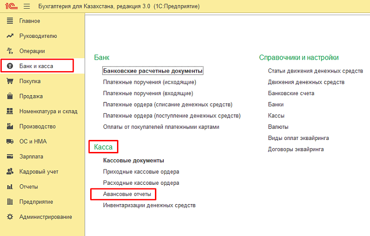Click the shopping cart Покупка icon
The image size is (370, 236).
[x=10, y=81]
